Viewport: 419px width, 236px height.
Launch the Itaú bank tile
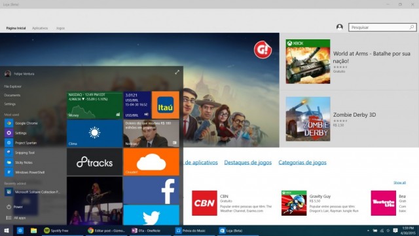[x=166, y=105]
